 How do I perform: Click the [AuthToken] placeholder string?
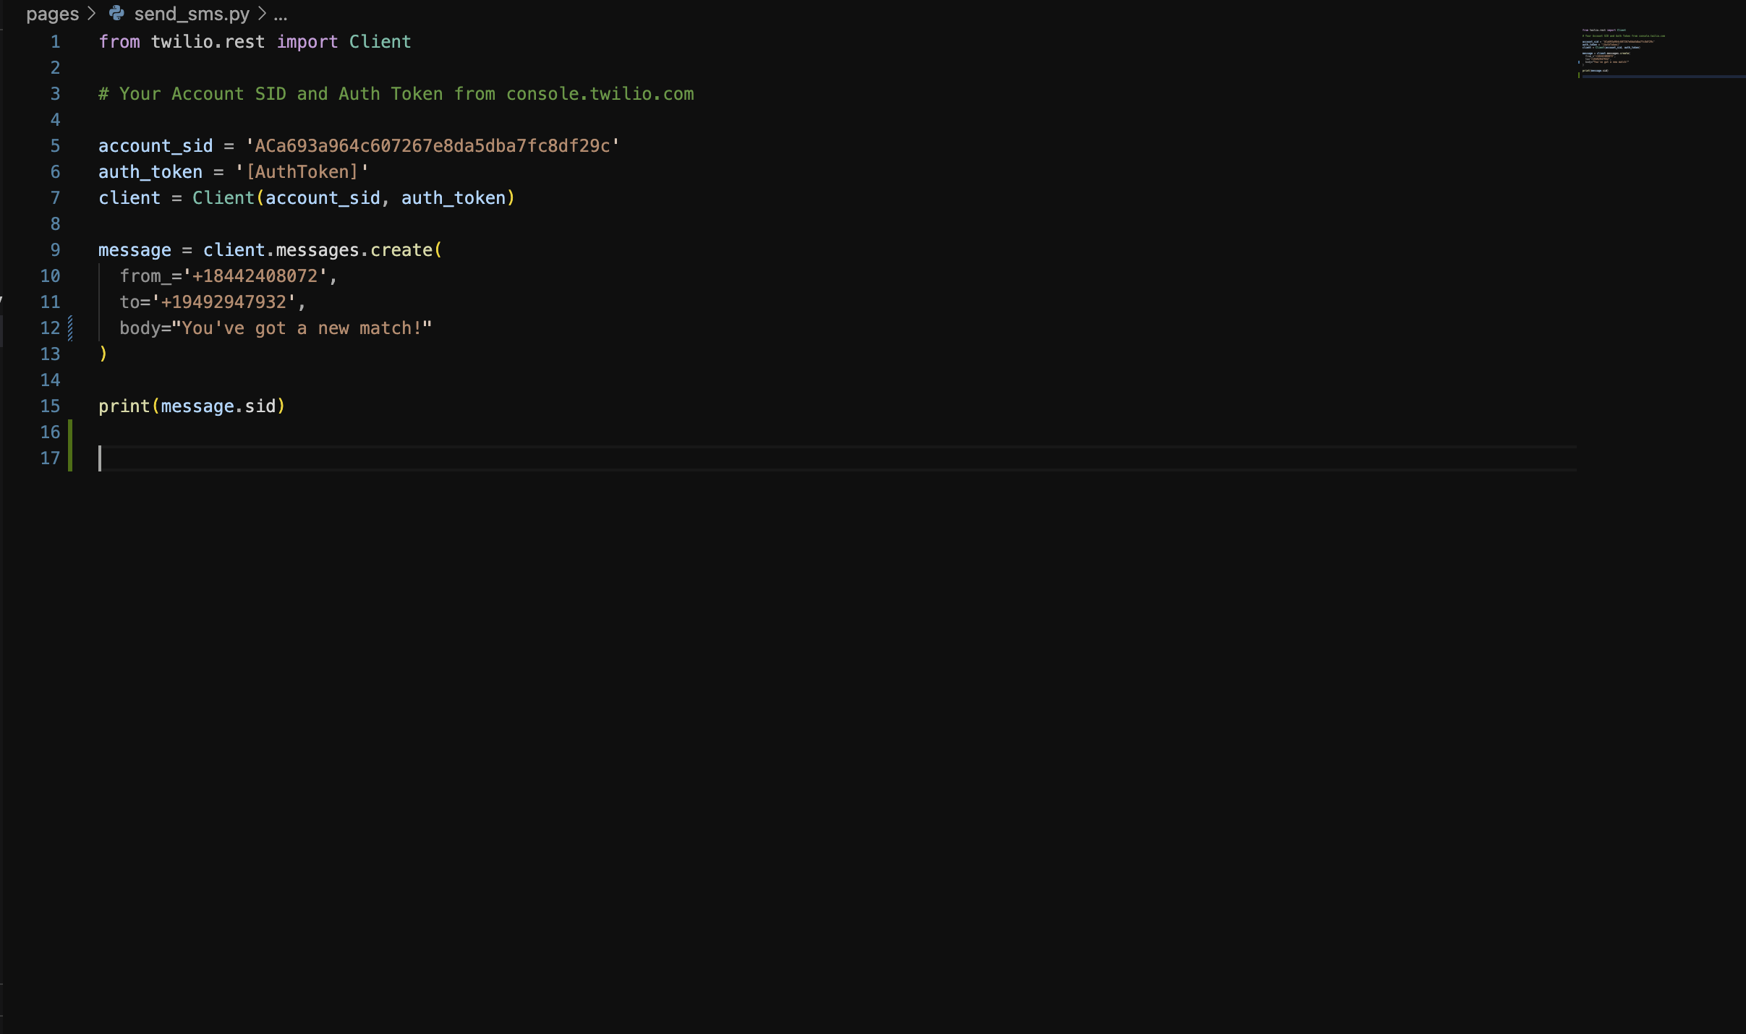tap(302, 172)
